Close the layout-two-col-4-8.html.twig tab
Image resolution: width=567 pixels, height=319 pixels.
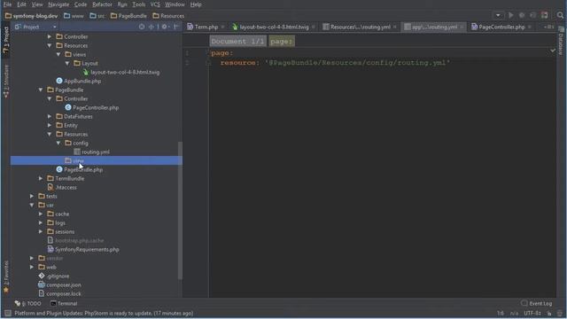point(313,27)
